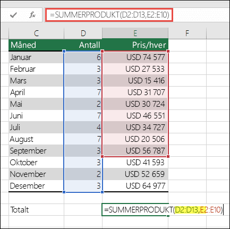Screen dimensions: 230x229
Task: Select the Mars cell
Action: coord(36,81)
